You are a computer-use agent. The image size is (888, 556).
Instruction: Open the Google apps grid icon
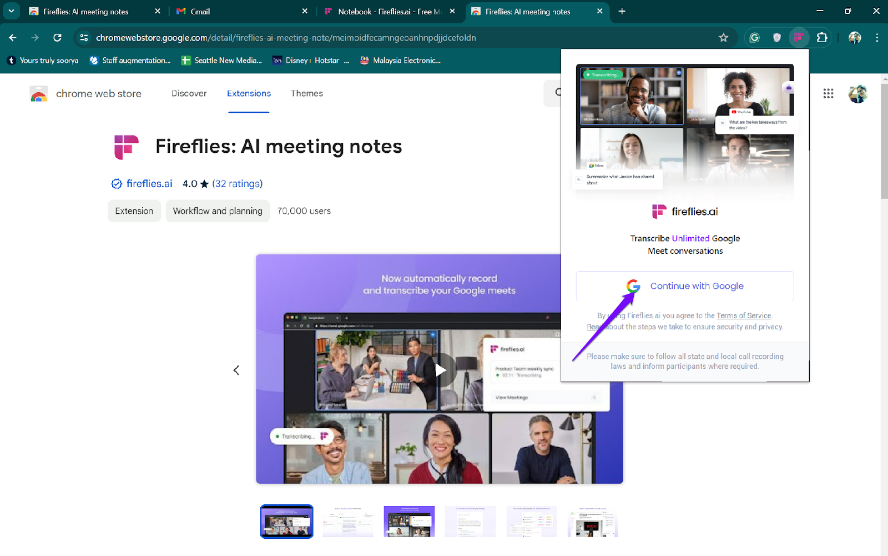(x=829, y=93)
